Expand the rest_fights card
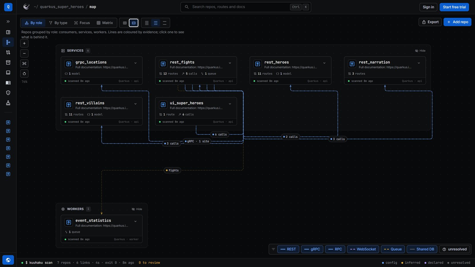This screenshot has height=267, width=475. pos(230,63)
